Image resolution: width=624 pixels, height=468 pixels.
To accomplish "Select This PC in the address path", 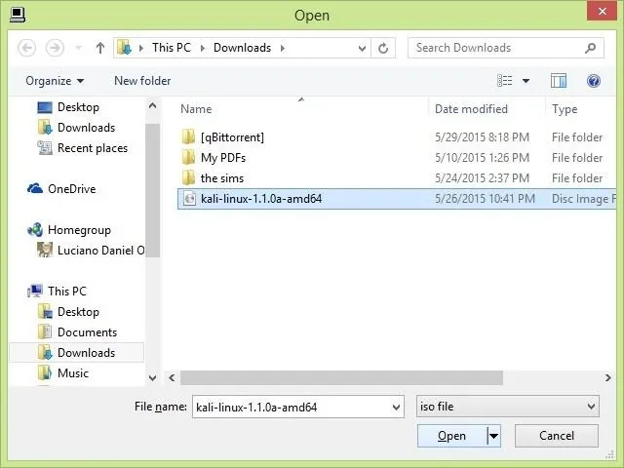I will (172, 48).
